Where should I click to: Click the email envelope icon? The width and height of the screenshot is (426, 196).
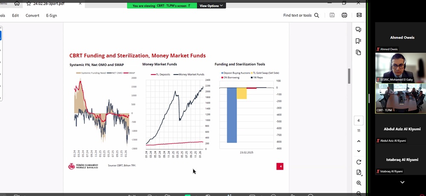point(359,15)
